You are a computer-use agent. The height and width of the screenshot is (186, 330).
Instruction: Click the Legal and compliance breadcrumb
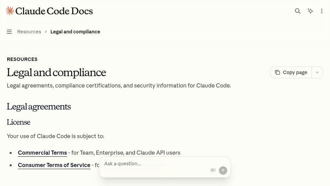(x=75, y=32)
